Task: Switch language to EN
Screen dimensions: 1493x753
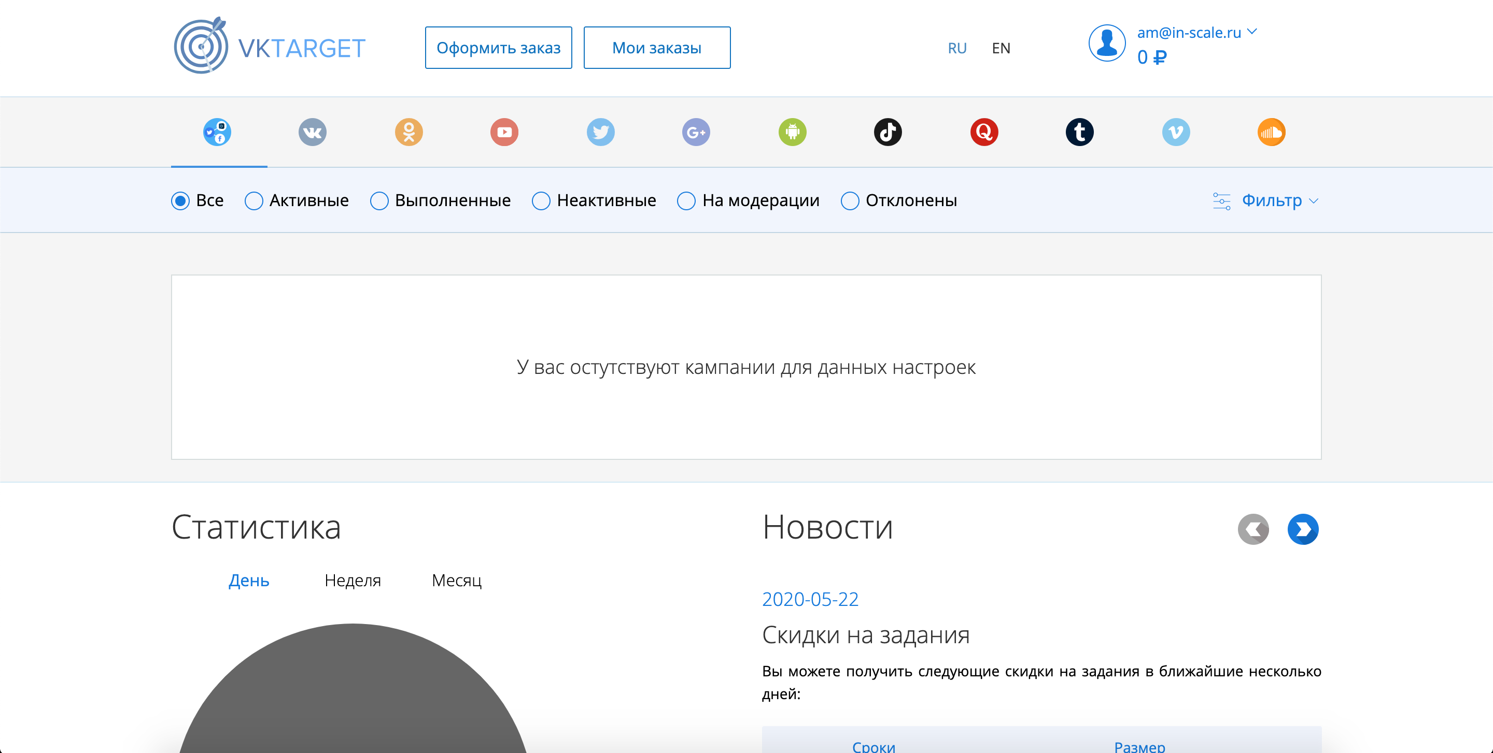Action: 1001,48
